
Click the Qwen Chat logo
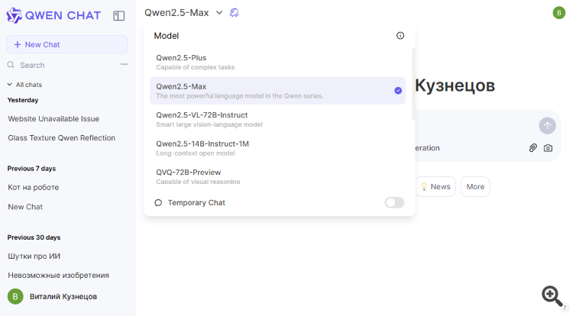tap(53, 16)
